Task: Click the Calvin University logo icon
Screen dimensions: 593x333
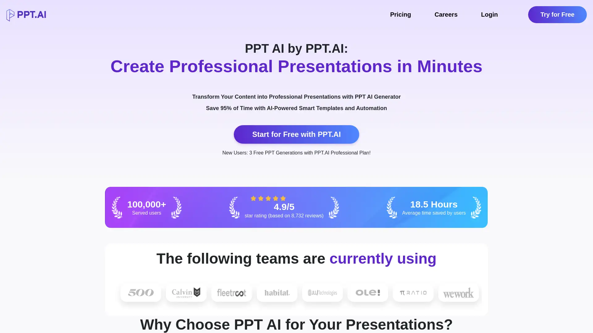Action: pyautogui.click(x=186, y=292)
